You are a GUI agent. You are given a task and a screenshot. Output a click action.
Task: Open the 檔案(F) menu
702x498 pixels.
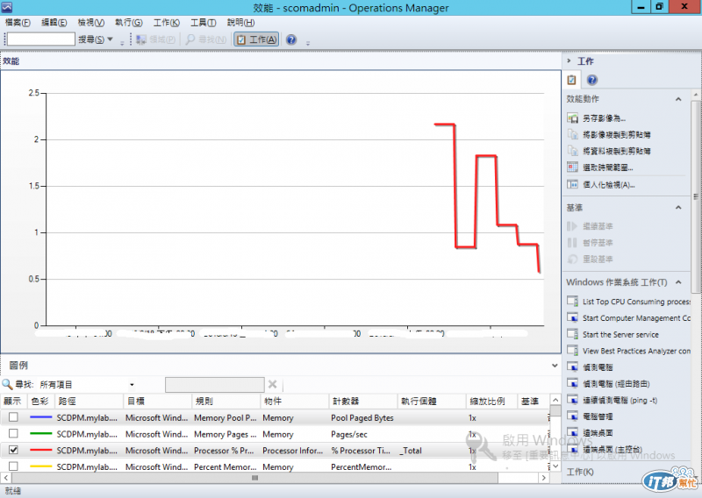coord(18,23)
